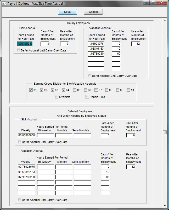Uncheck earning code 04
The image size is (169, 210).
[x=64, y=90]
